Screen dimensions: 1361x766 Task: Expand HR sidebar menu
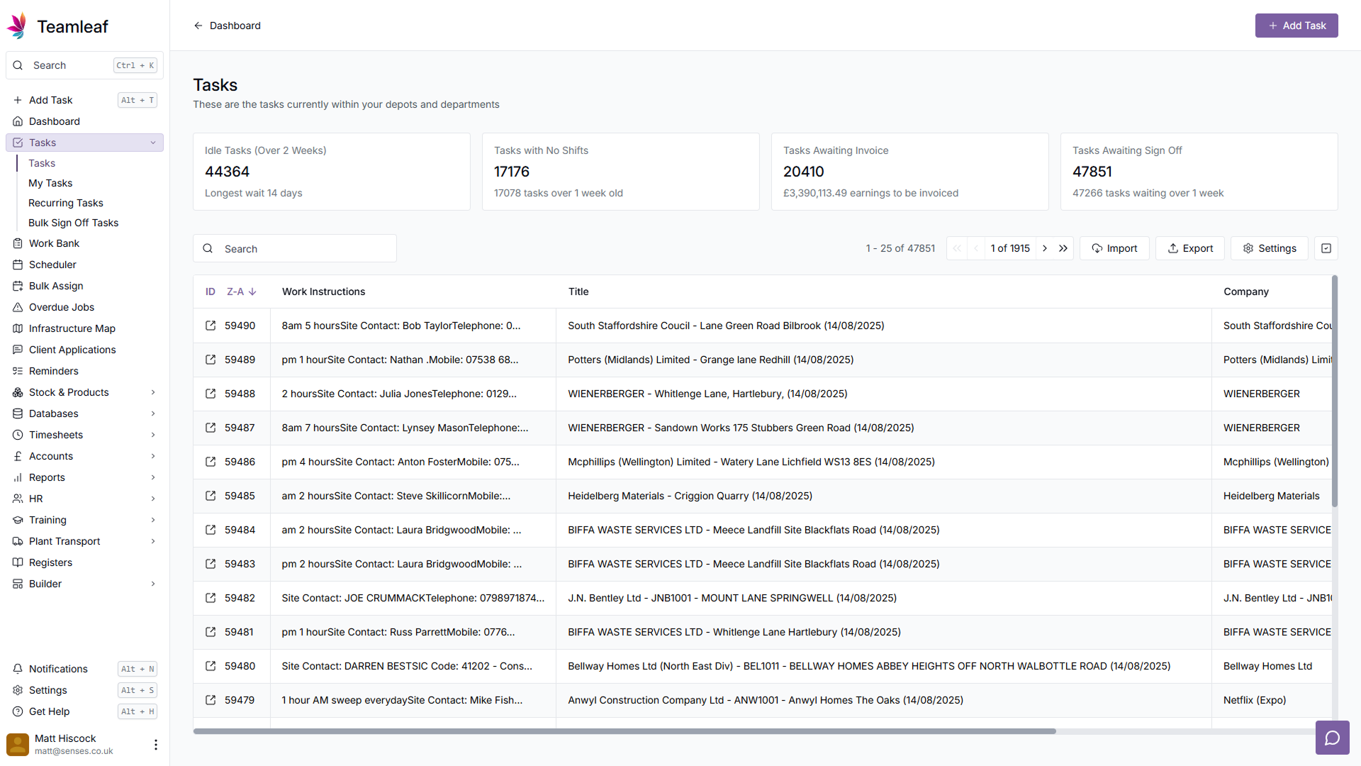click(153, 499)
